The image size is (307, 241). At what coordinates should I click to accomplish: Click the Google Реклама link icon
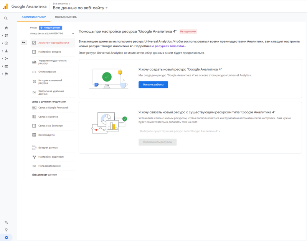pyautogui.click(x=34, y=108)
